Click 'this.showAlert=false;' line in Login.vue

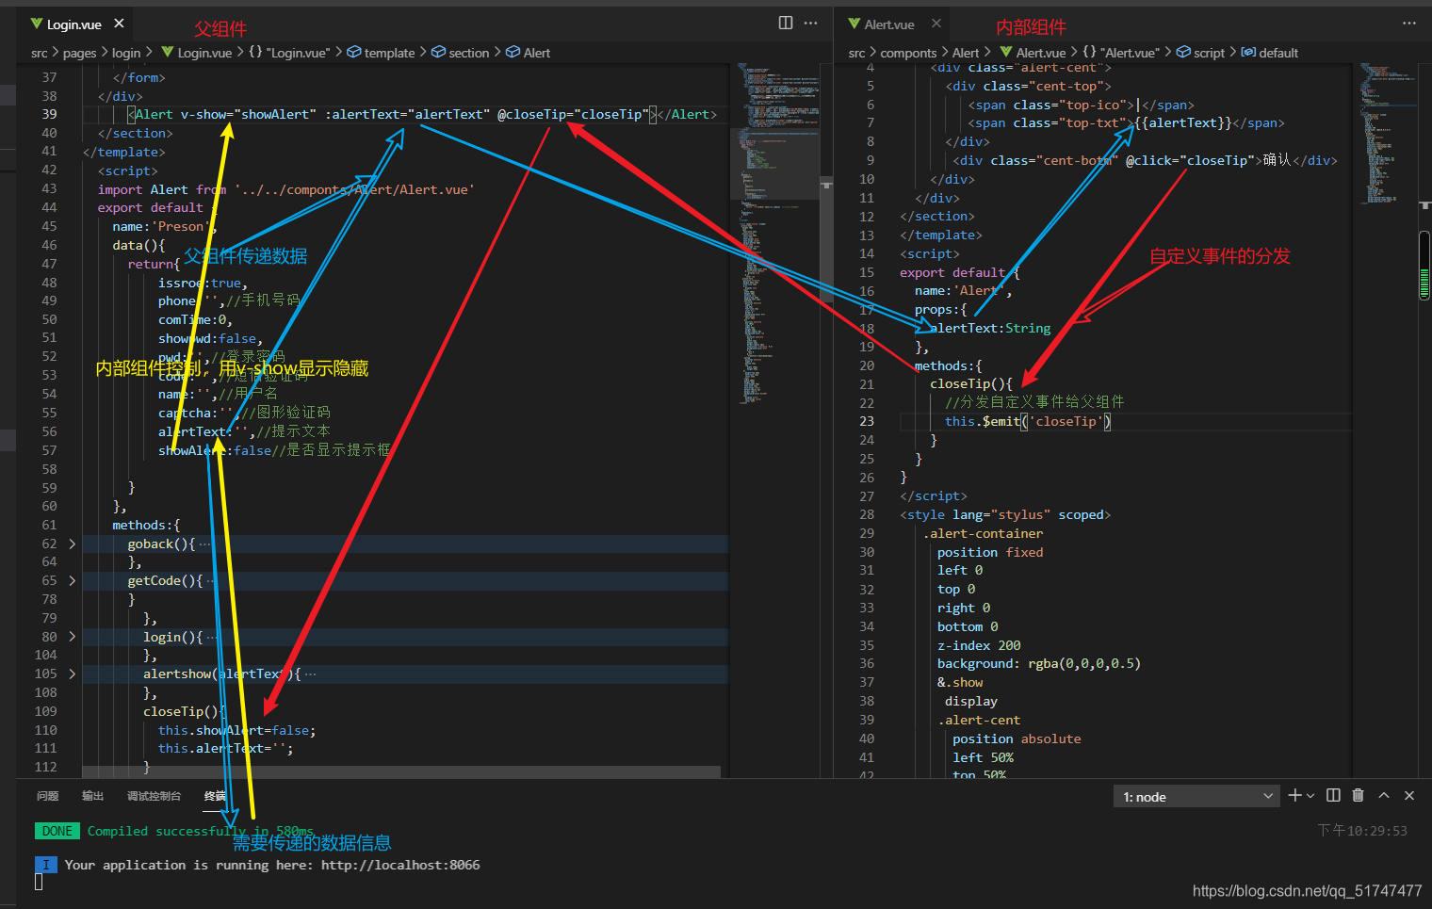point(237,730)
